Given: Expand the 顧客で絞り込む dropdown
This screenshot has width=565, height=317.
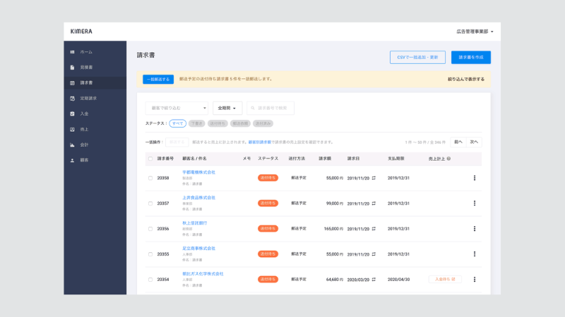Looking at the screenshot, I should (x=177, y=108).
